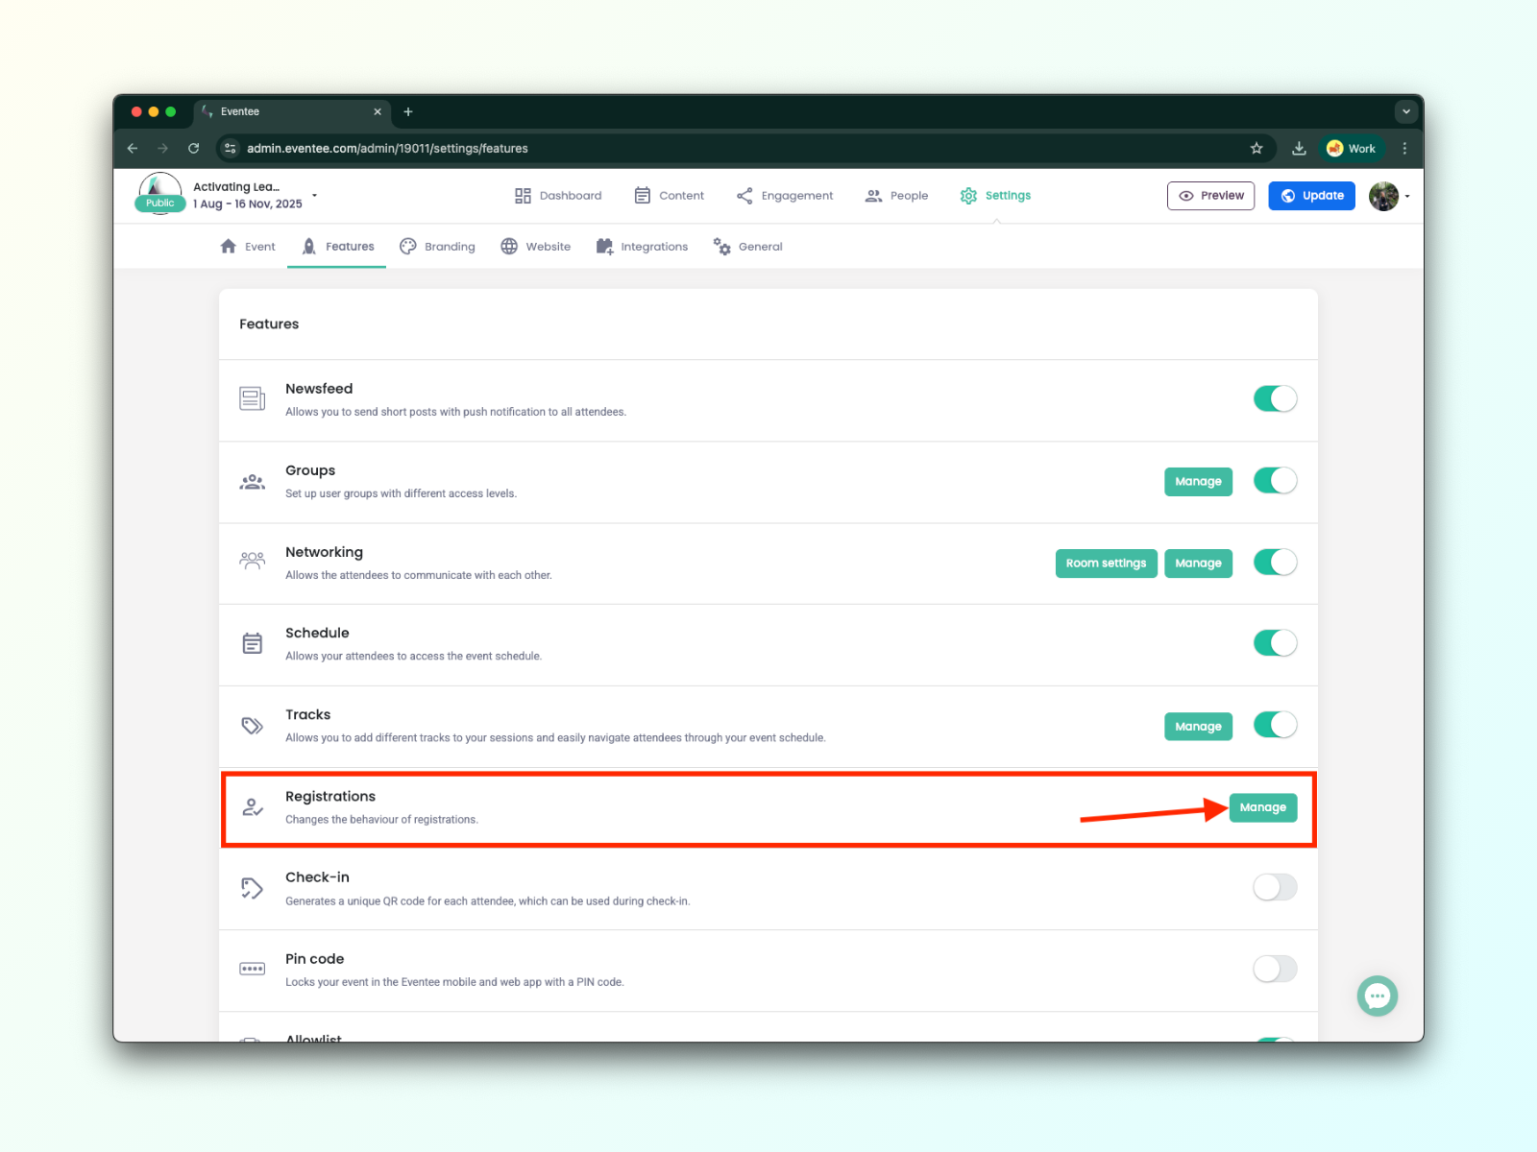Switch to the General settings tab
This screenshot has width=1537, height=1152.
[x=747, y=247]
